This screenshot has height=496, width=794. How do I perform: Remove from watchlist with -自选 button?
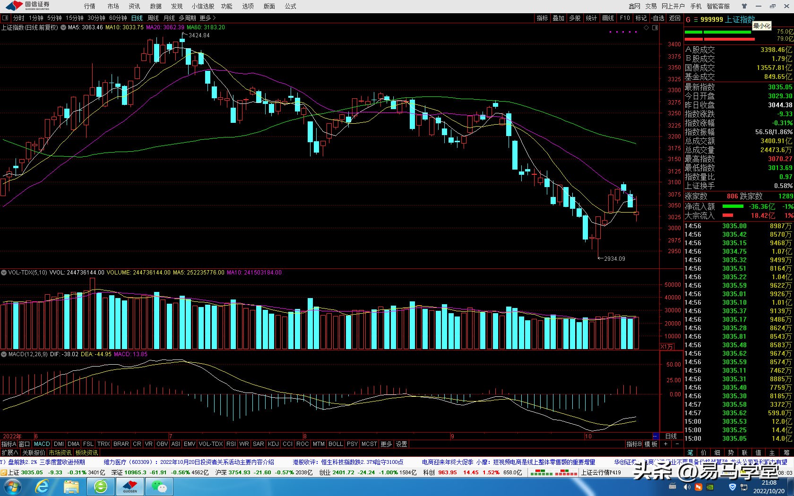658,18
